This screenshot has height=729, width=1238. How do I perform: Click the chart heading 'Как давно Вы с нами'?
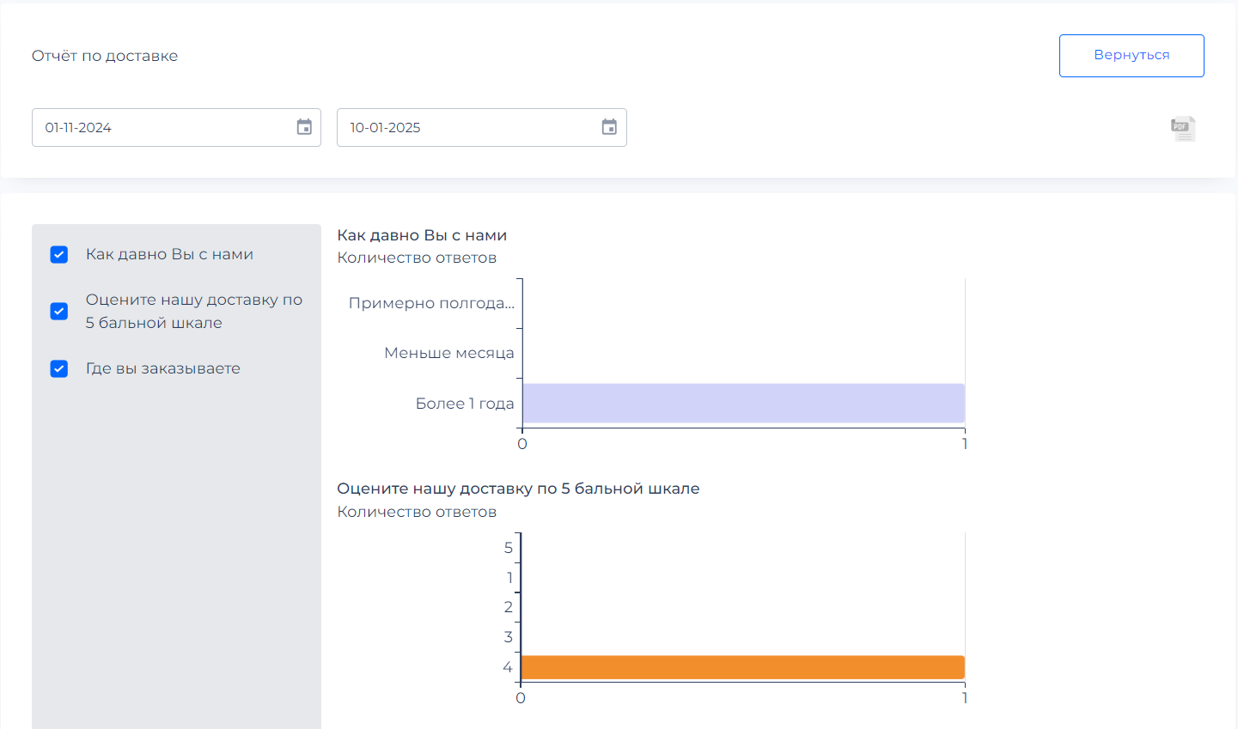pos(422,235)
